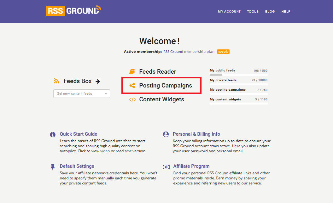Click the info icon beside Quick Start Guide
This screenshot has width=333, height=203.
(53, 135)
